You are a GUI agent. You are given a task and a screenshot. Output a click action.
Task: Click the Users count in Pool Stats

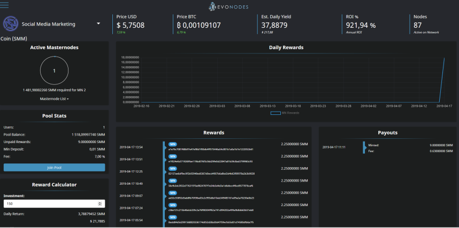[104, 128]
